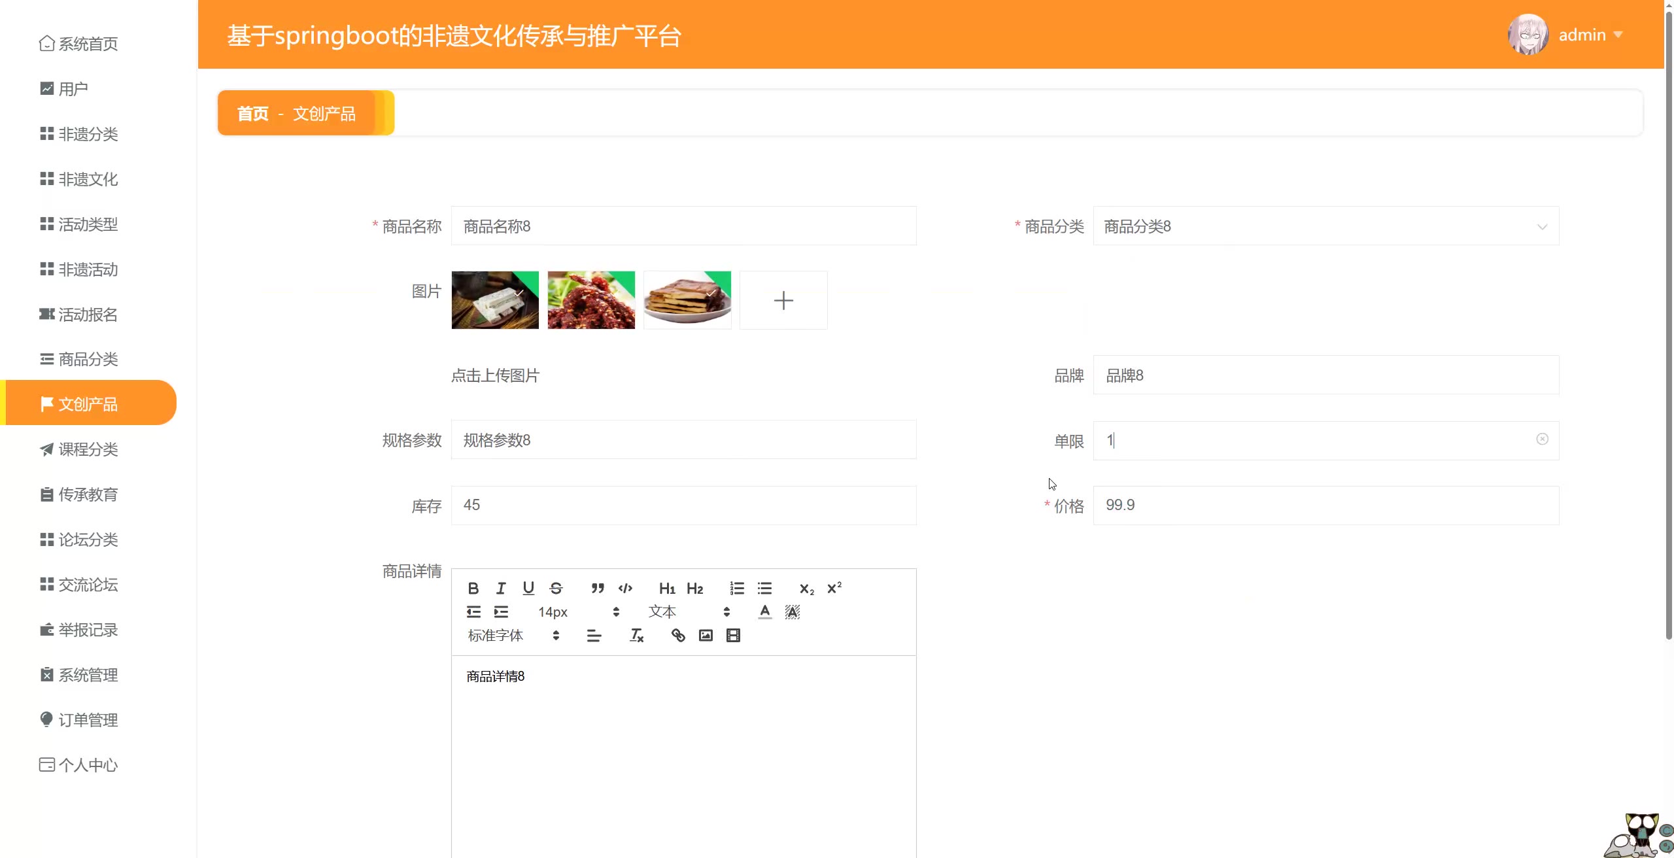Viewport: 1674px width, 858px height.
Task: Insert a blockquote in editor
Action: pos(597,588)
